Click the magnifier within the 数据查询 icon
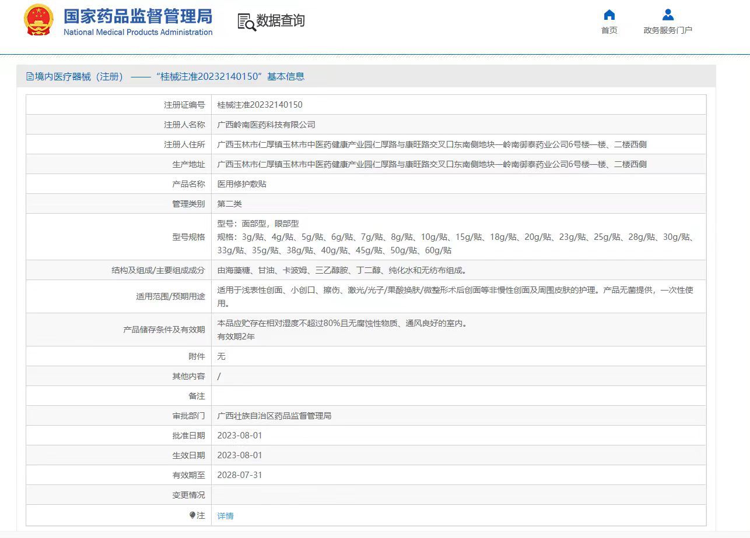Image resolution: width=750 pixels, height=538 pixels. point(250,26)
